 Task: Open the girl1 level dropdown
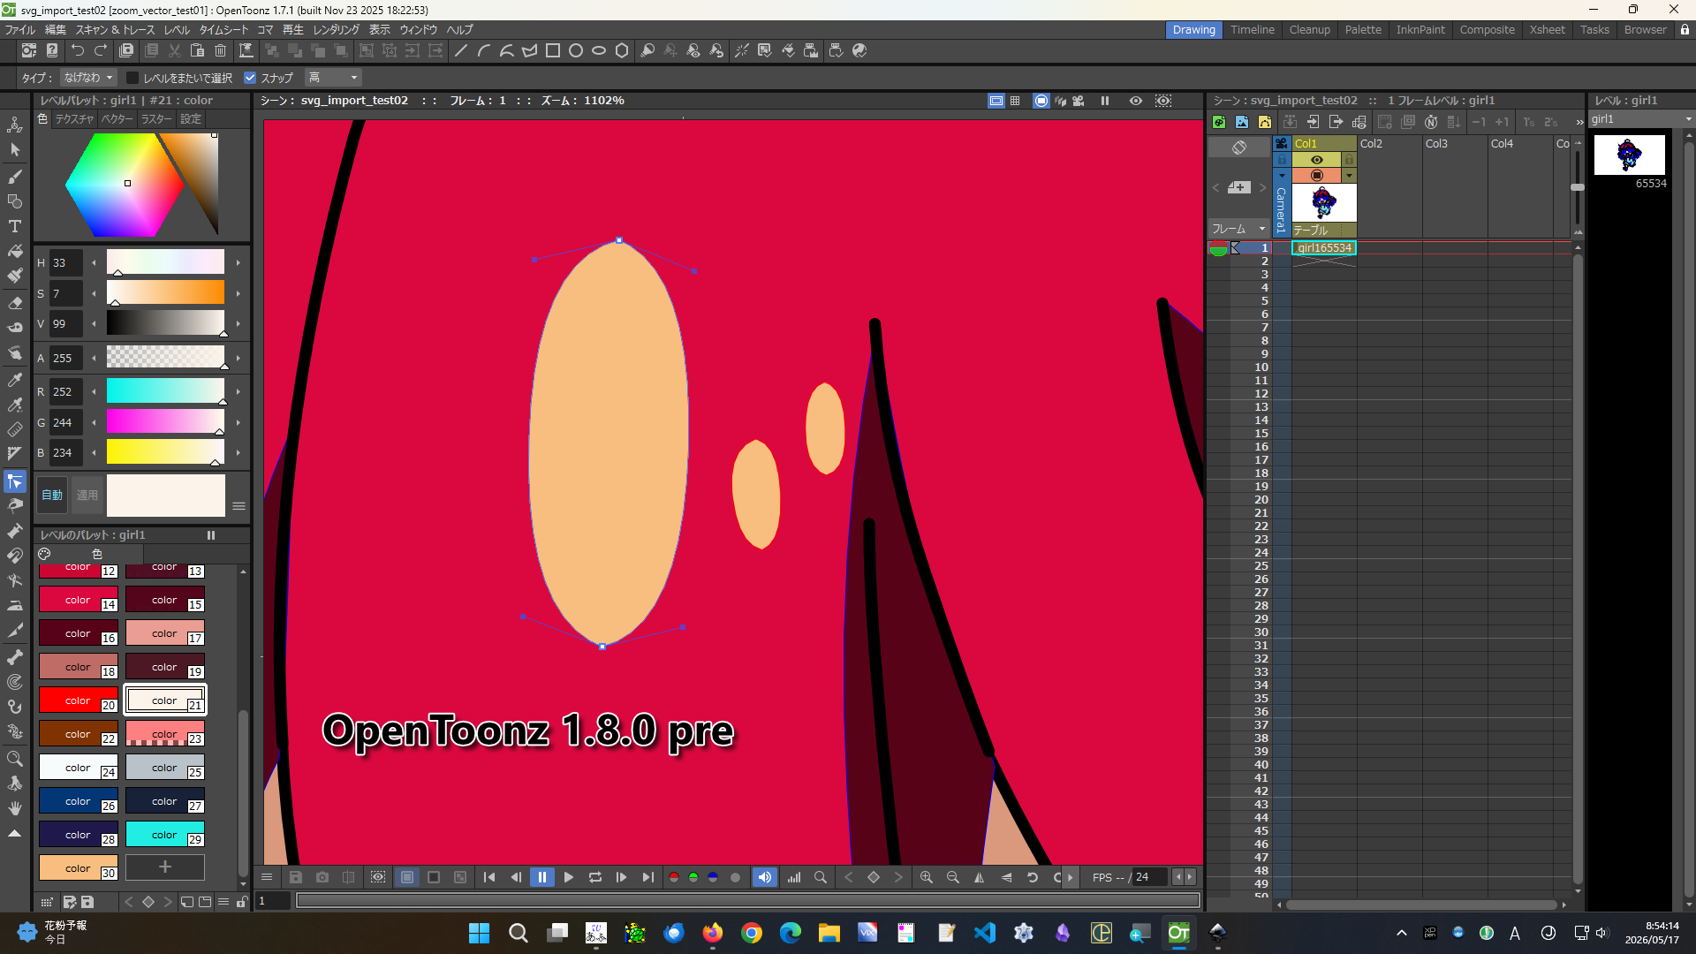pyautogui.click(x=1640, y=119)
